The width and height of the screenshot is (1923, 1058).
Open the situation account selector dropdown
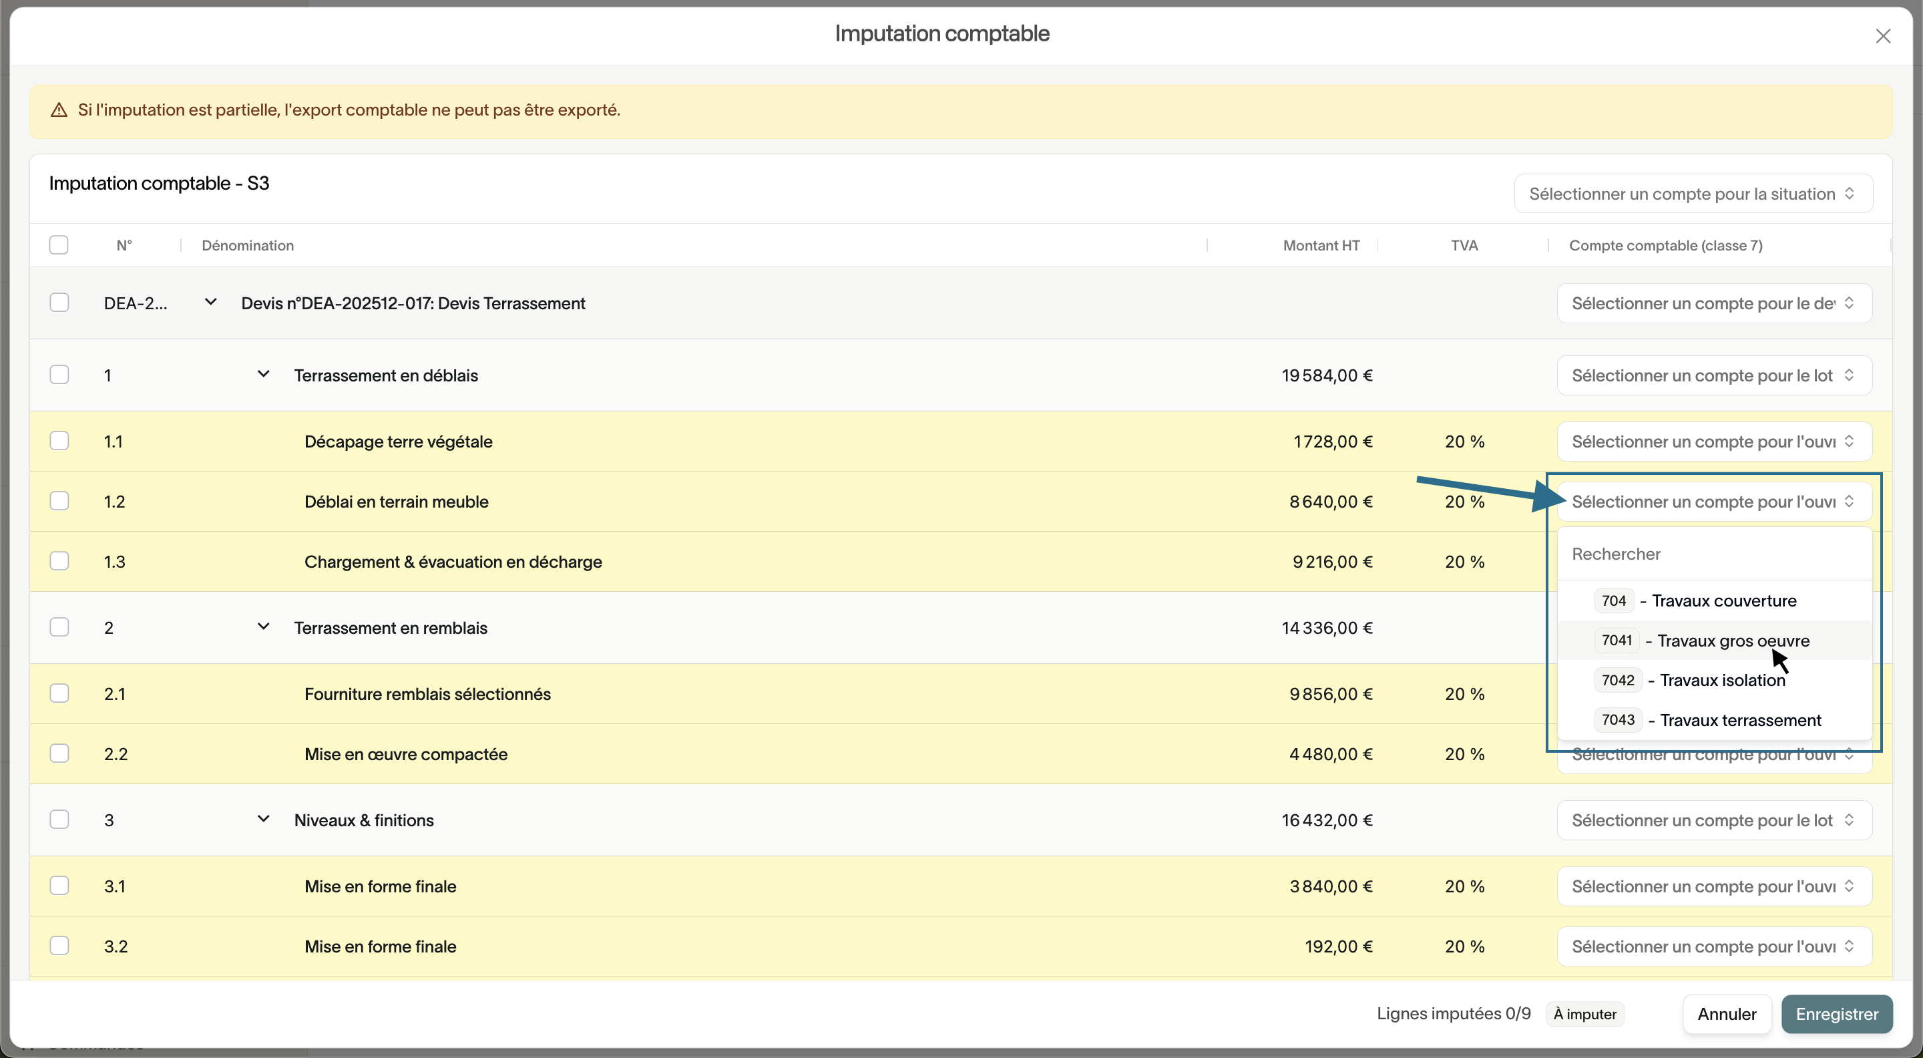point(1693,194)
